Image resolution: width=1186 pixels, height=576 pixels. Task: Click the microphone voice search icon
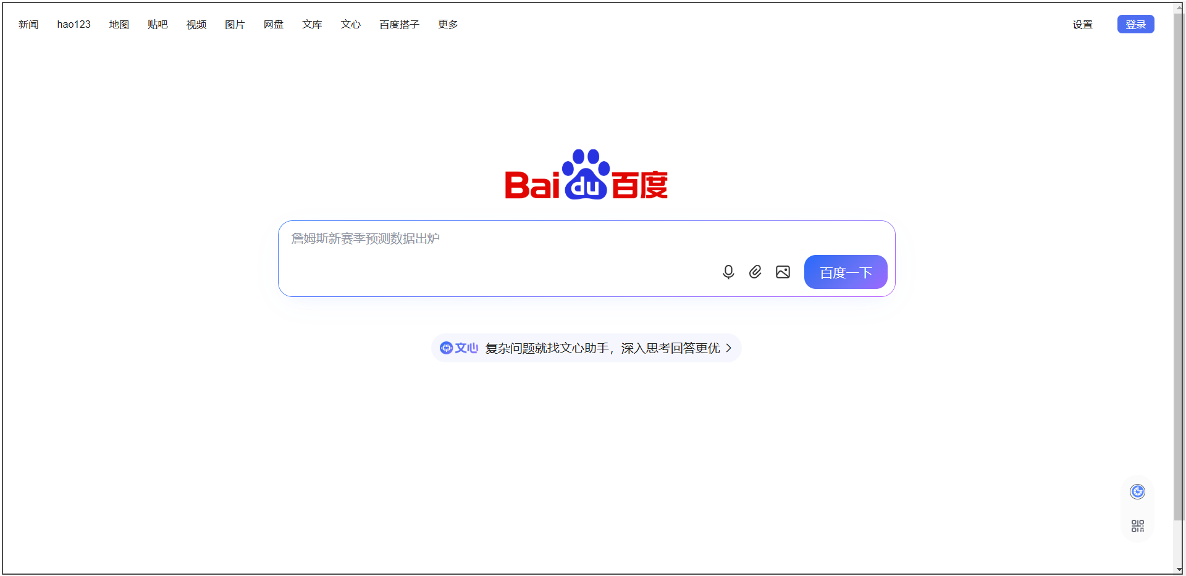click(x=728, y=272)
